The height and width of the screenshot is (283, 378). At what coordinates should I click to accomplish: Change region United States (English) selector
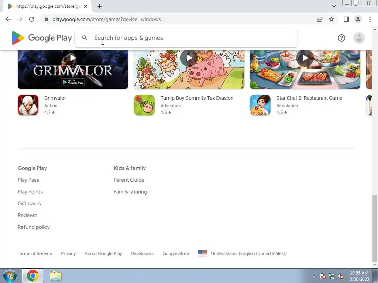point(249,254)
